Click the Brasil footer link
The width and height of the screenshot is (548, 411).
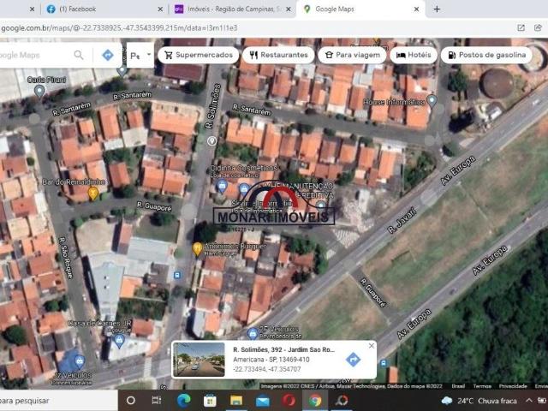[458, 386]
